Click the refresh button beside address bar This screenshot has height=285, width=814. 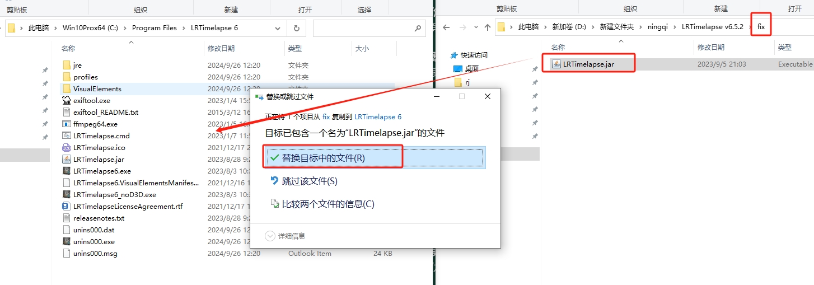(x=296, y=28)
